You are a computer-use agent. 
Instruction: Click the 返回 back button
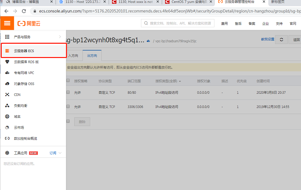click(295, 40)
